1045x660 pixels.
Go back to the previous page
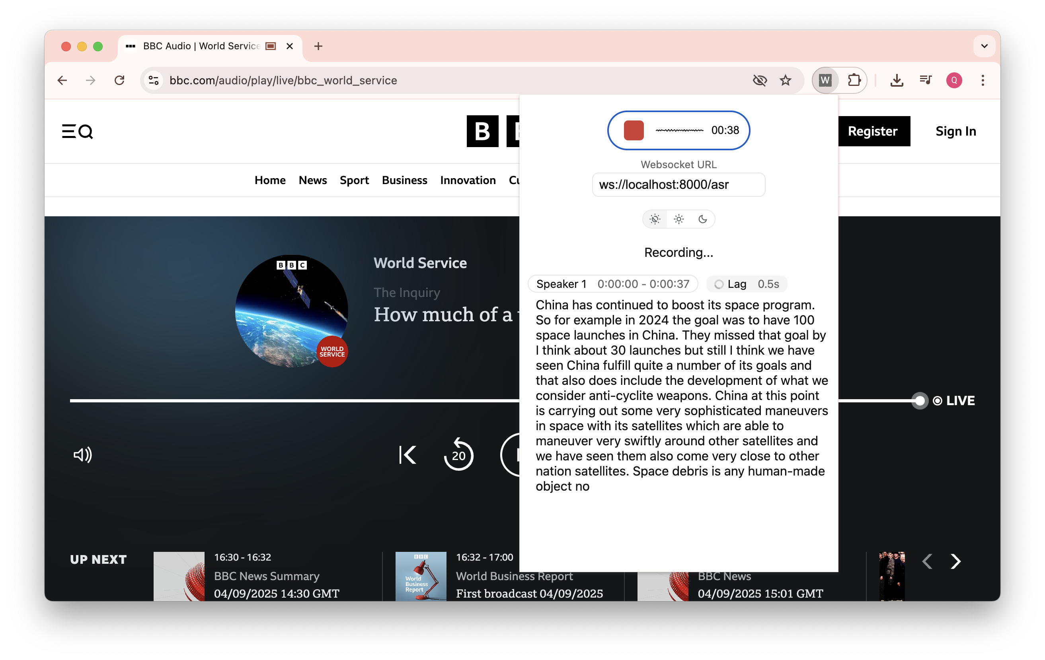tap(62, 80)
